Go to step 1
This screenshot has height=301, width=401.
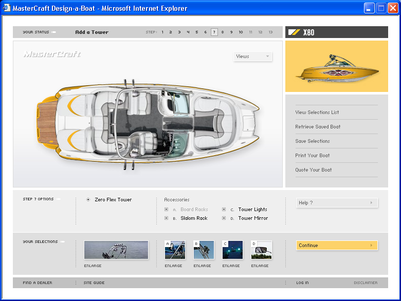(x=162, y=32)
